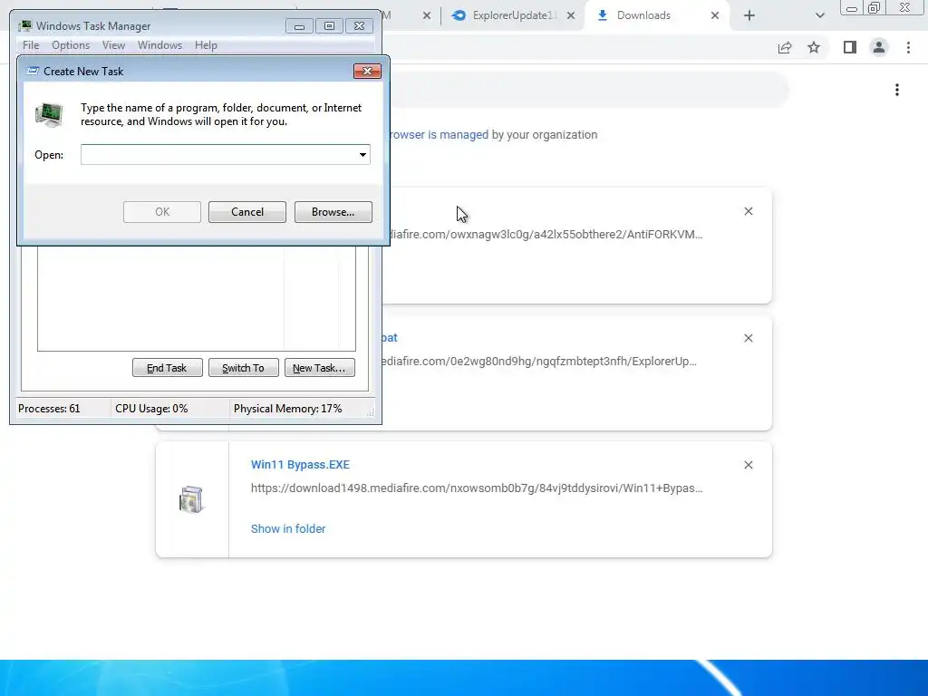Open the Windows menu in Task Manager
The height and width of the screenshot is (696, 928).
pos(159,45)
